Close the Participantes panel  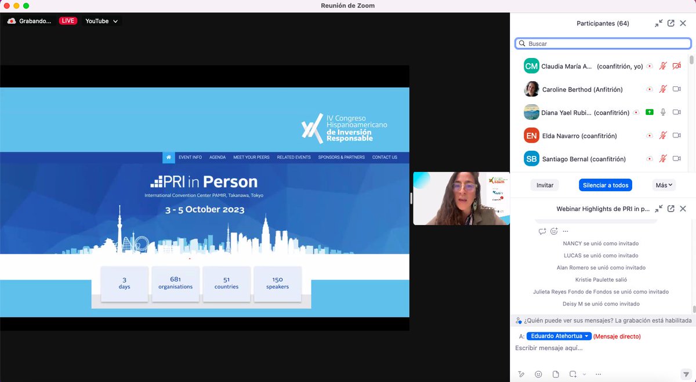coord(683,23)
